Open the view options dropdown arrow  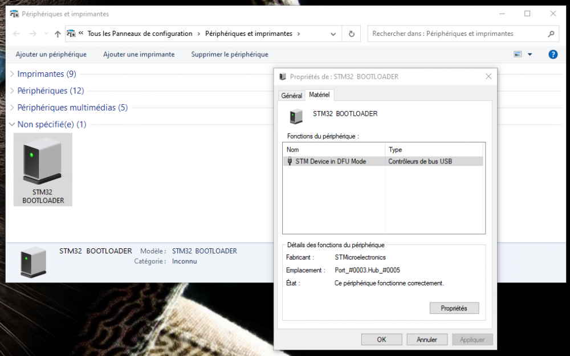tap(530, 55)
